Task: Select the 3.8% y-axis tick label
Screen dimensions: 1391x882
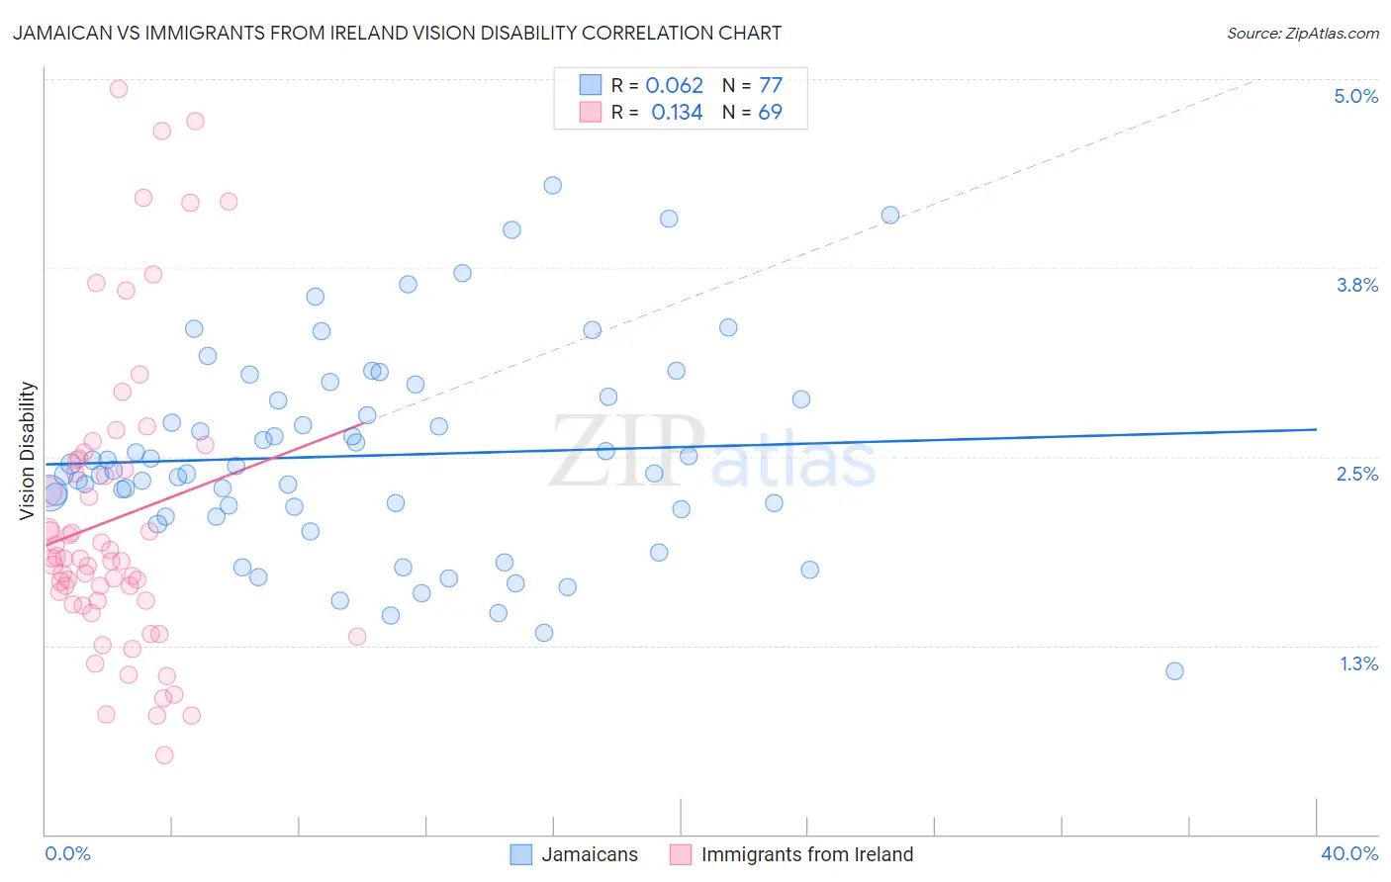Action: pos(1356,285)
